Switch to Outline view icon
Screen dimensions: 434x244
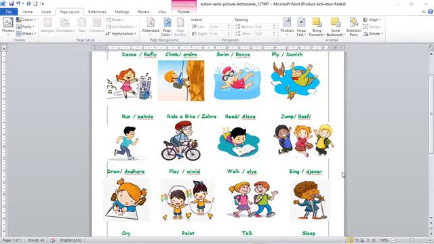coord(368,240)
